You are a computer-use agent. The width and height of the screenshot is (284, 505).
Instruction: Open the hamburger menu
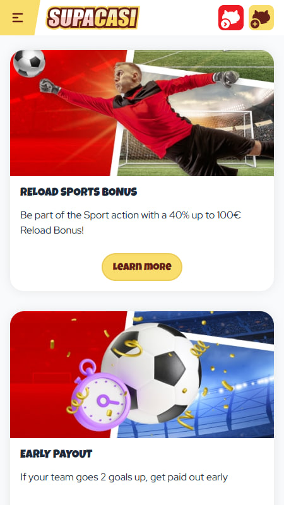(18, 18)
